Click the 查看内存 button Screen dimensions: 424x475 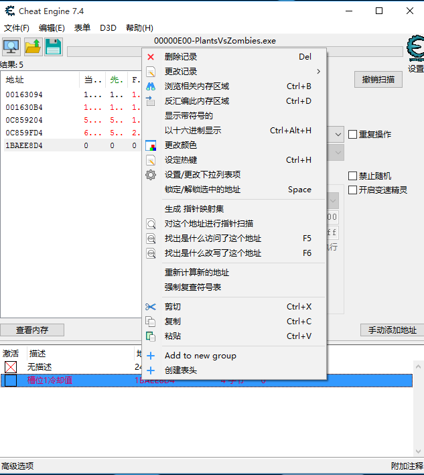[x=32, y=330]
